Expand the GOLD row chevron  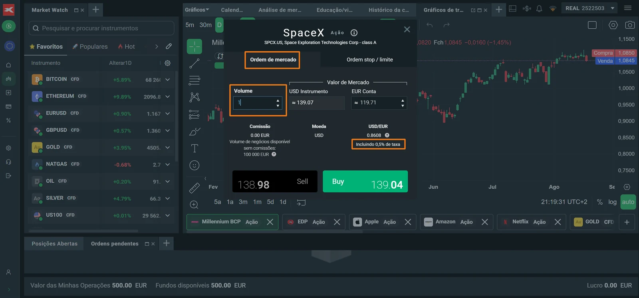click(x=168, y=148)
